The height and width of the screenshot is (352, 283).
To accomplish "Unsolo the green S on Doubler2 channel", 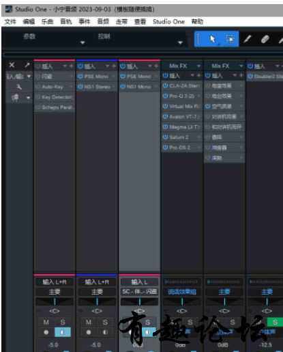I will click(275, 322).
